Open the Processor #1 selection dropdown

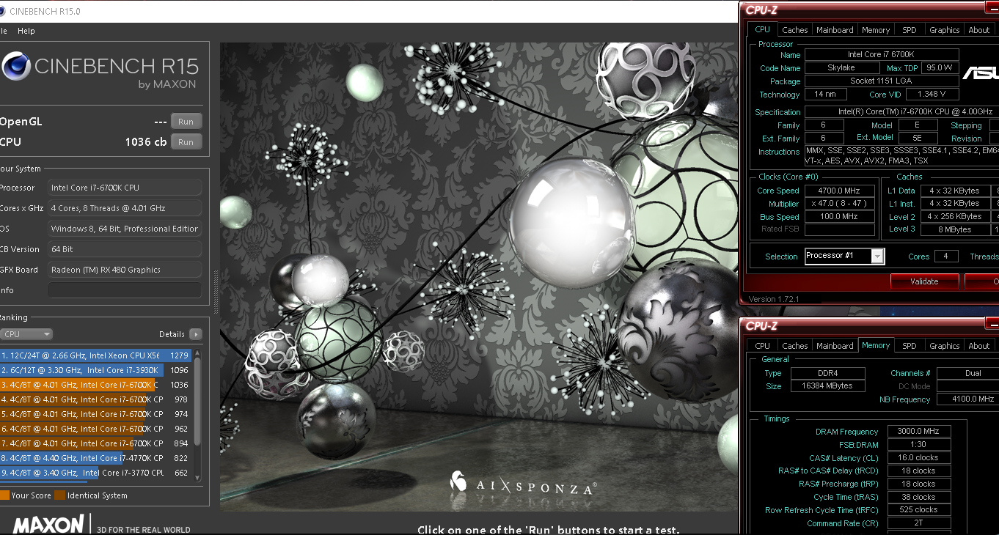(844, 256)
